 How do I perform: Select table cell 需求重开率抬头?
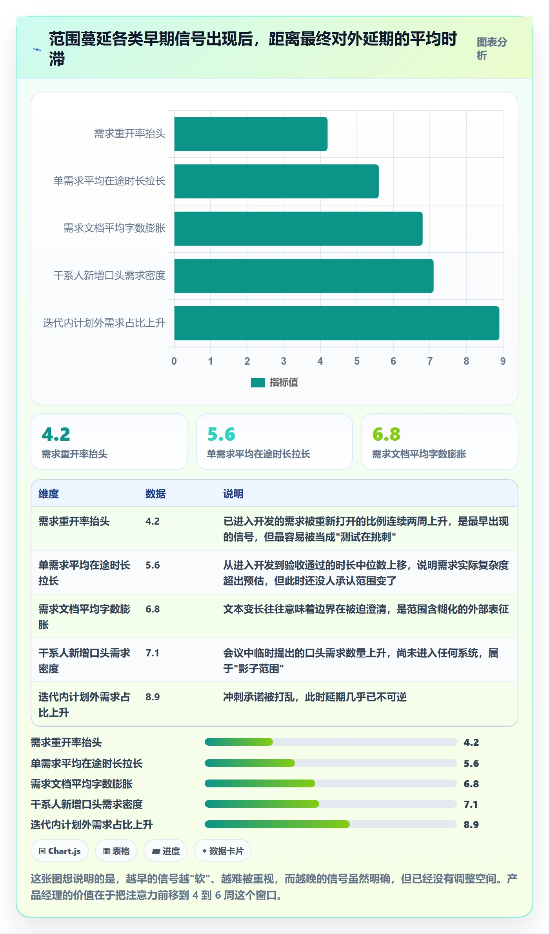point(74,521)
